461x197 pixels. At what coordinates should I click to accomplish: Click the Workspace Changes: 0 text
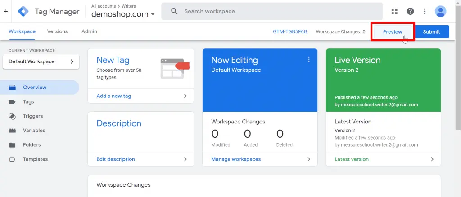point(341,32)
